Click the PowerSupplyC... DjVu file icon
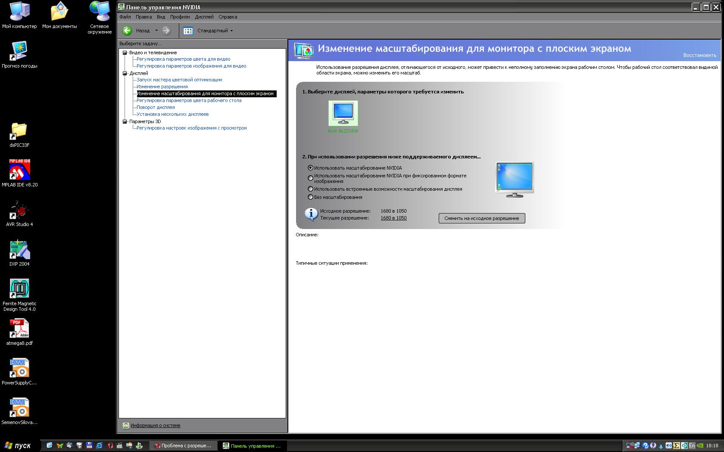 point(19,368)
